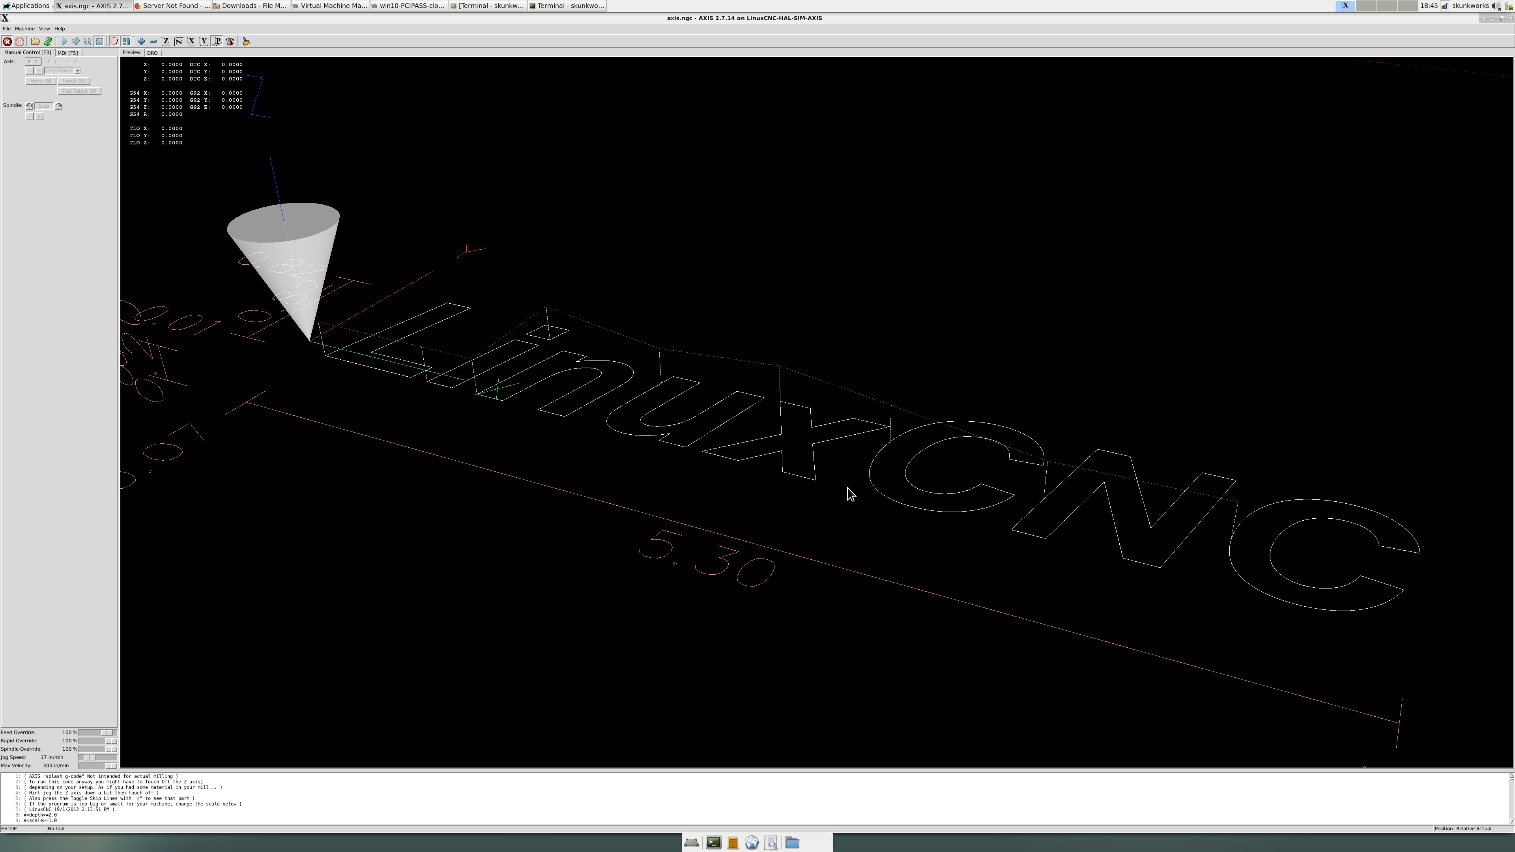Start spindle clockwise with right arrow icon

coord(58,106)
